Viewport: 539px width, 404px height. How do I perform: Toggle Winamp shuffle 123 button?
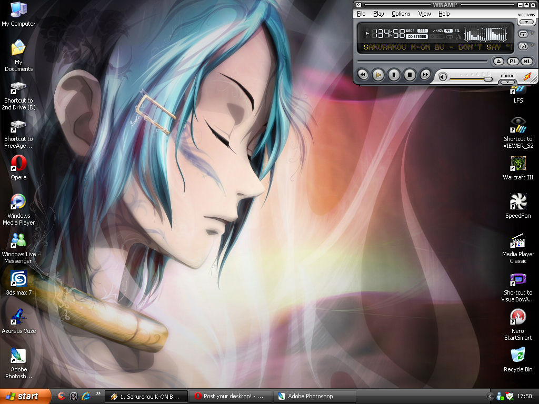[x=523, y=46]
